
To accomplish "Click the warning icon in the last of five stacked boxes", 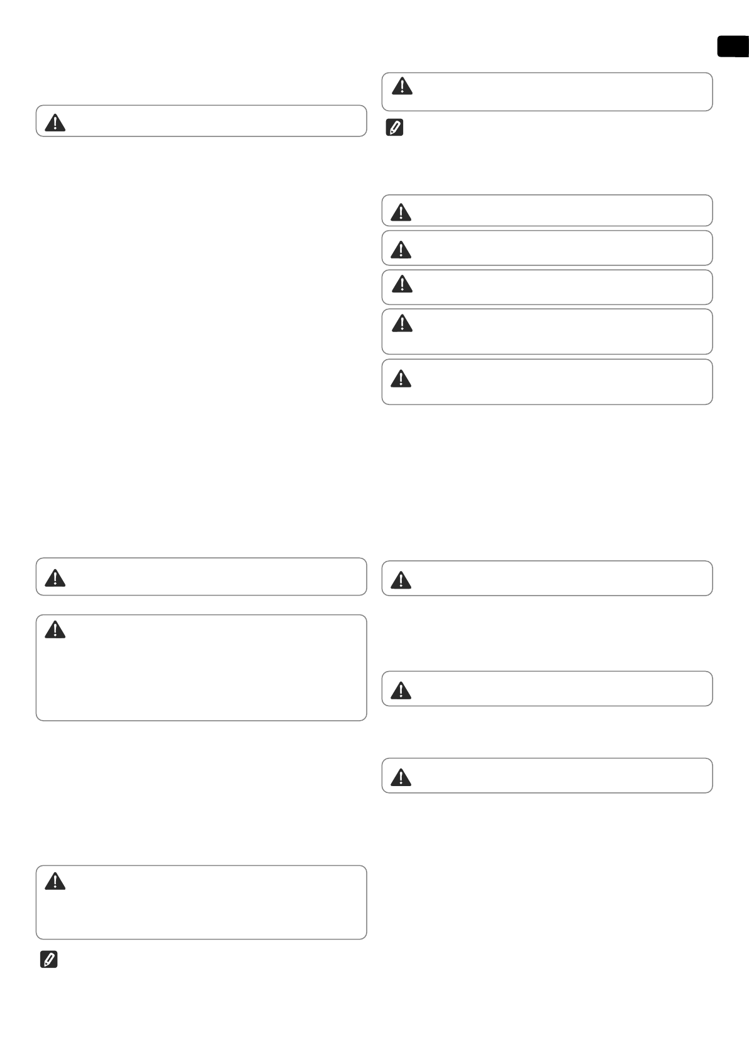I will (401, 378).
